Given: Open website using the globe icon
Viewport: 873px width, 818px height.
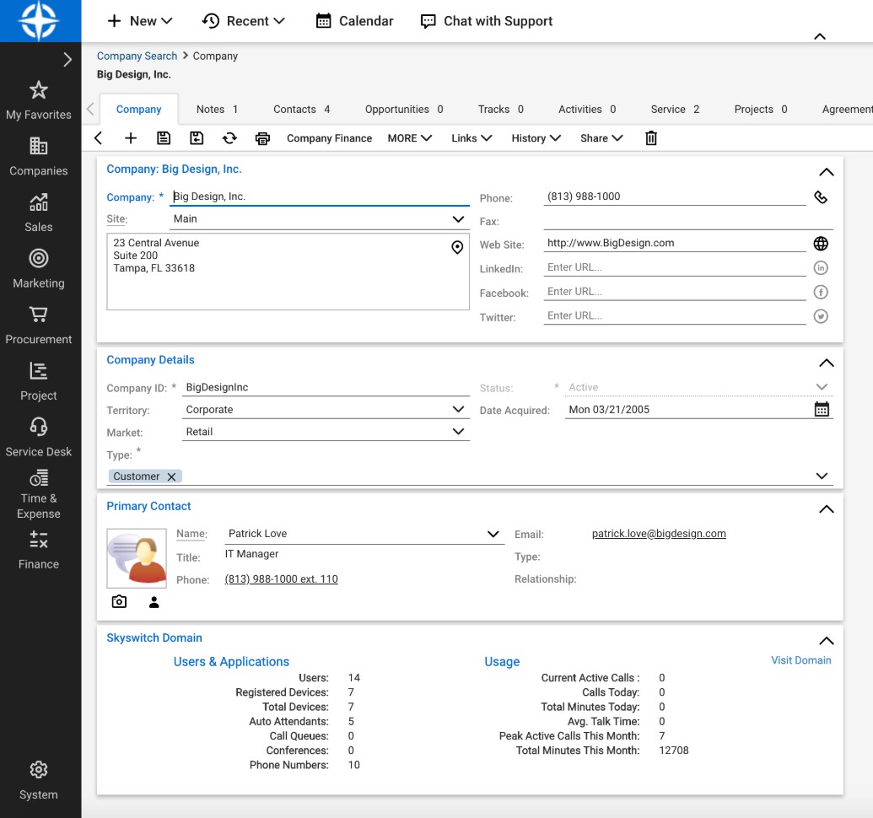Looking at the screenshot, I should click(x=821, y=244).
